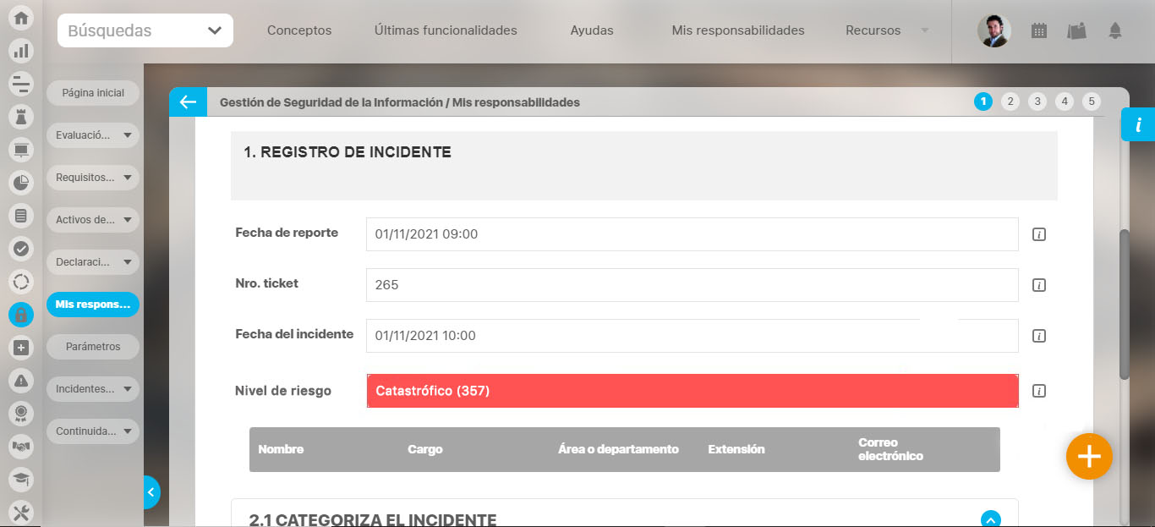Open Mis responsabilidades in top menu
Screen dimensions: 1155x527
tap(737, 30)
